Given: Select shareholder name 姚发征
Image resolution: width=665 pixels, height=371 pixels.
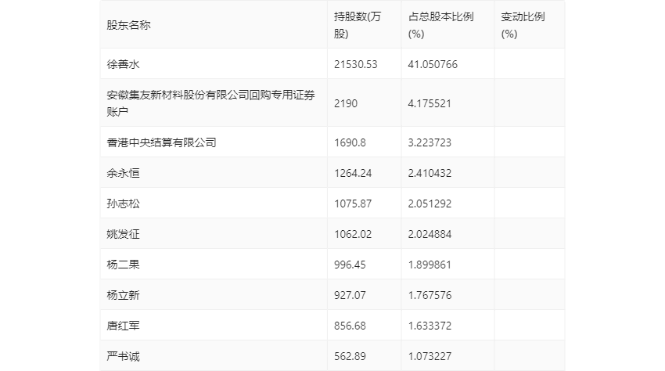Looking at the screenshot, I should tap(123, 234).
